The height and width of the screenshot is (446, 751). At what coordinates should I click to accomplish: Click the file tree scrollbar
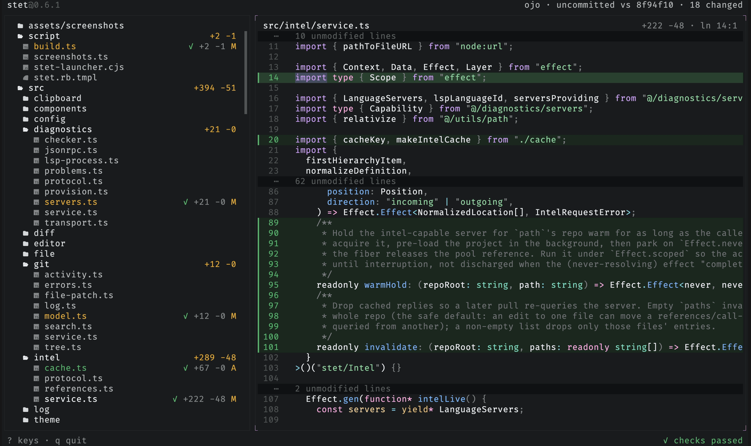tap(246, 72)
